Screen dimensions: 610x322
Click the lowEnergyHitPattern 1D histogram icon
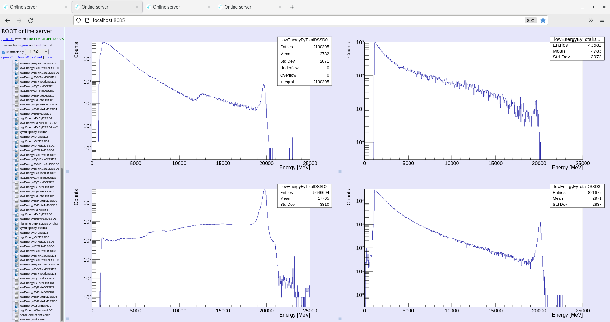[x=17, y=319]
